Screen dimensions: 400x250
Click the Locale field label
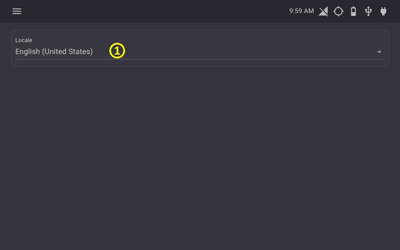(24, 40)
